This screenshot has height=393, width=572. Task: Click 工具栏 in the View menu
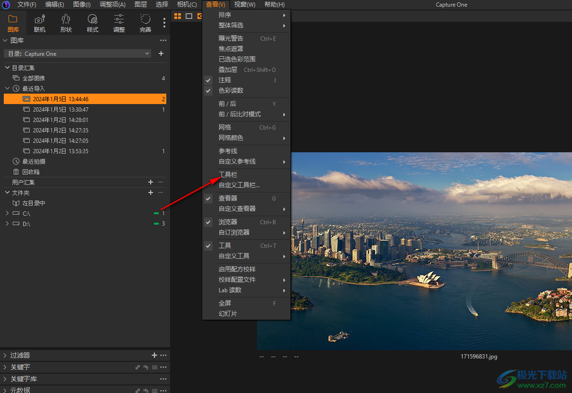228,175
